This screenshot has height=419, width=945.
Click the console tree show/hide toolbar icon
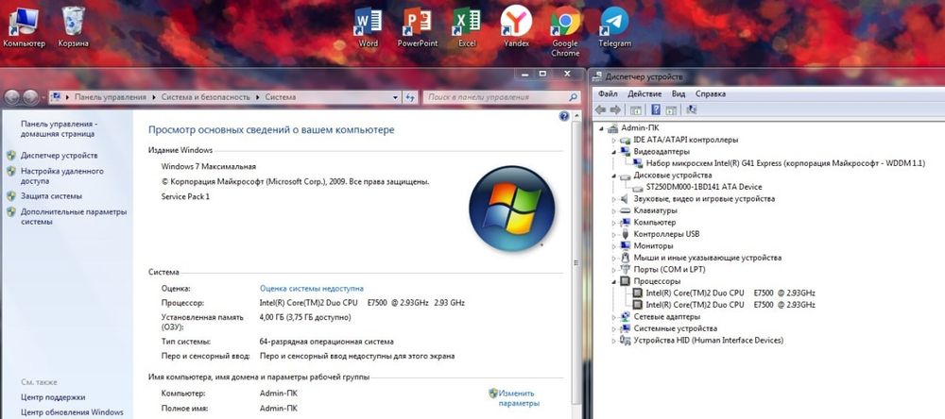pos(635,109)
